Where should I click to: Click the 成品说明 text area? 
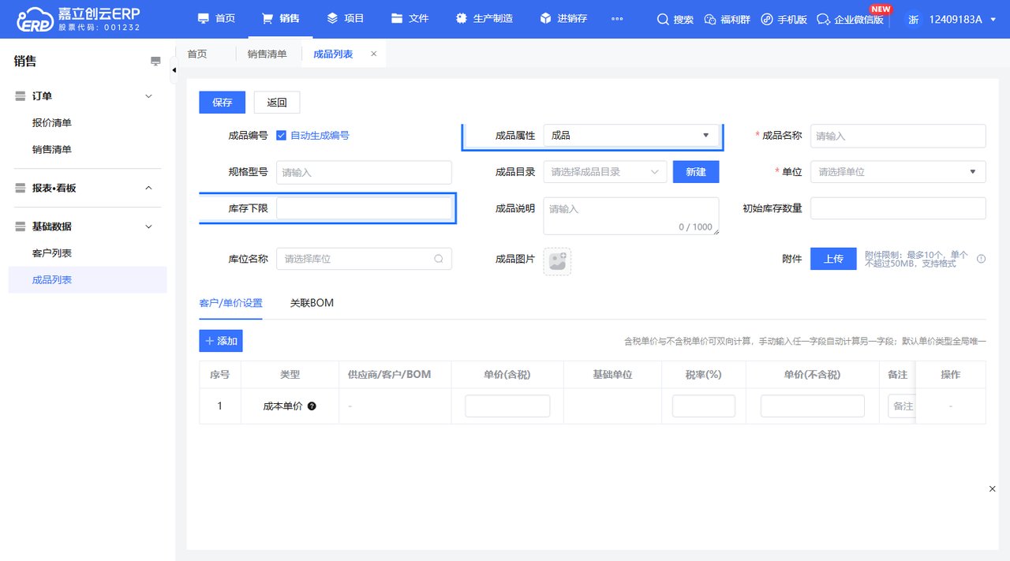(631, 216)
